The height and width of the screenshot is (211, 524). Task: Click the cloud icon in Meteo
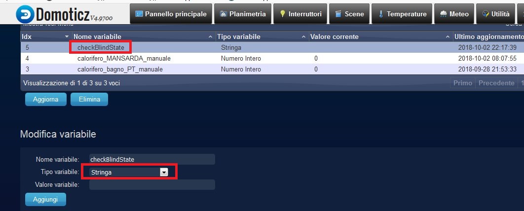point(444,14)
